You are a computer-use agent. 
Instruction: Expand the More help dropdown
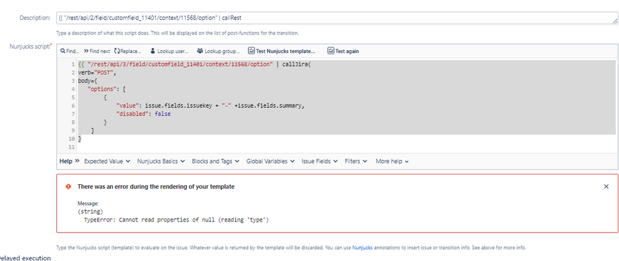click(x=392, y=161)
